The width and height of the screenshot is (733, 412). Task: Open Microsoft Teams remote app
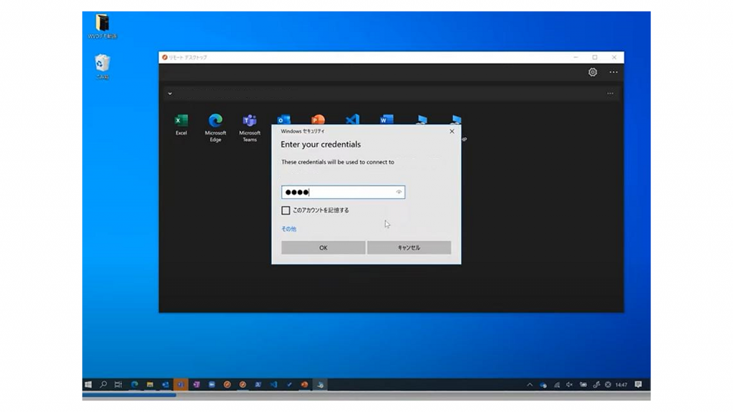[x=249, y=122]
